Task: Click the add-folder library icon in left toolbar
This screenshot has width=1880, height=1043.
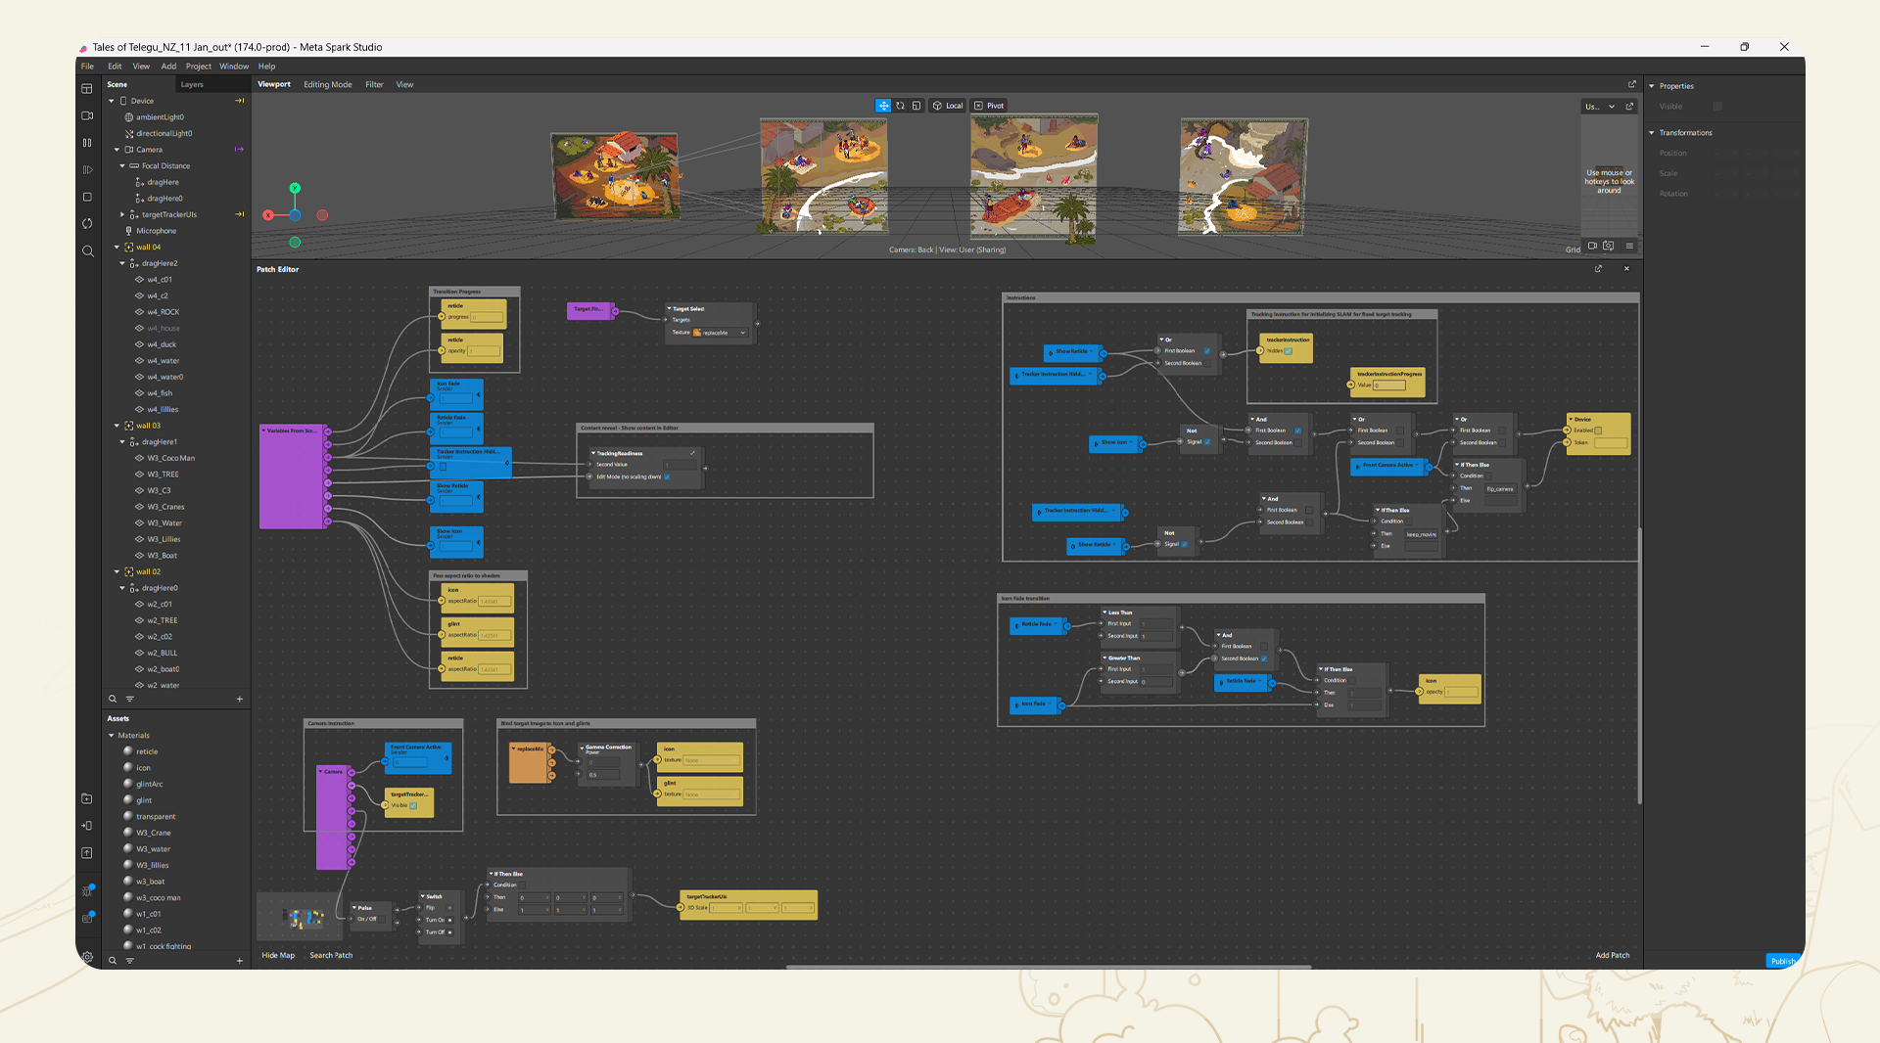Action: (87, 799)
